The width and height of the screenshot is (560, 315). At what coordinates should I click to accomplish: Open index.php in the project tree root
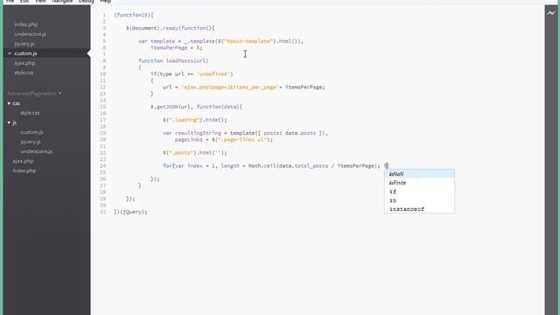point(24,171)
